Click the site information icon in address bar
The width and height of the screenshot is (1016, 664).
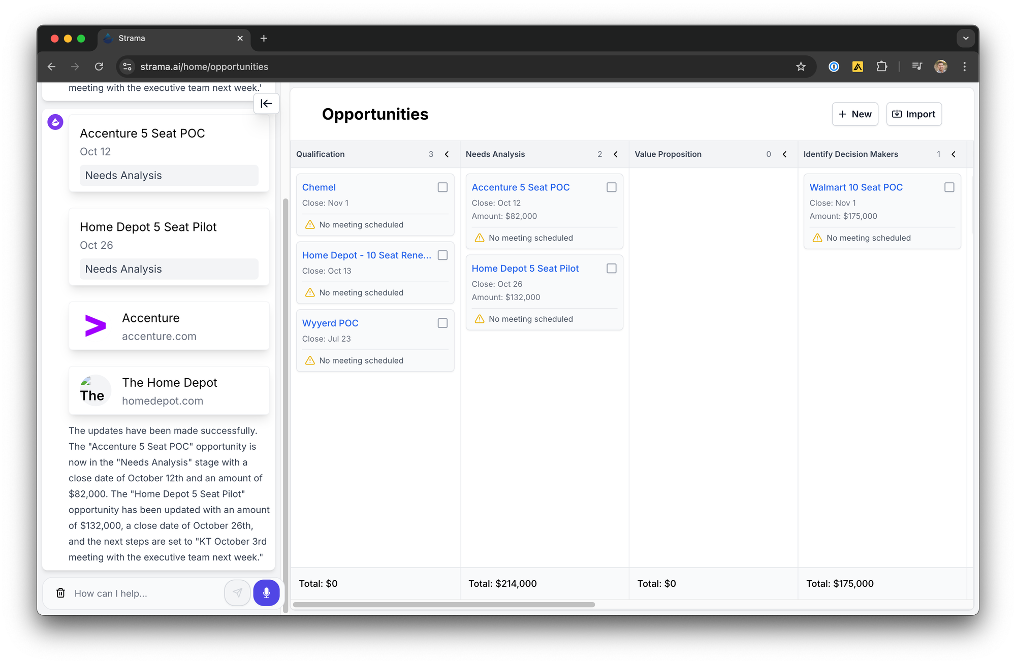coord(128,67)
